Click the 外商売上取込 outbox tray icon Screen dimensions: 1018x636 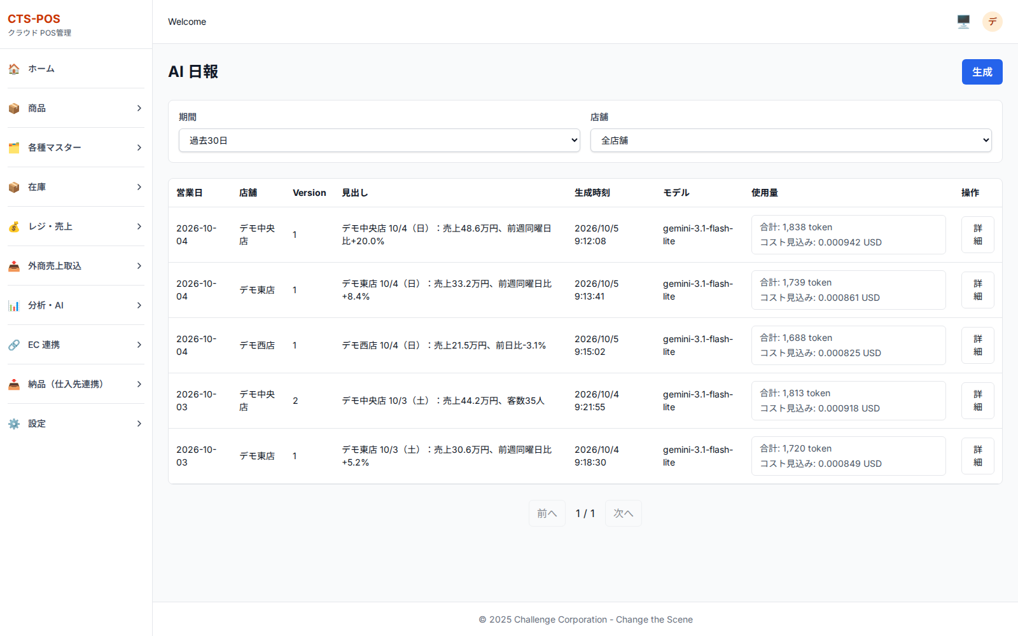click(14, 266)
